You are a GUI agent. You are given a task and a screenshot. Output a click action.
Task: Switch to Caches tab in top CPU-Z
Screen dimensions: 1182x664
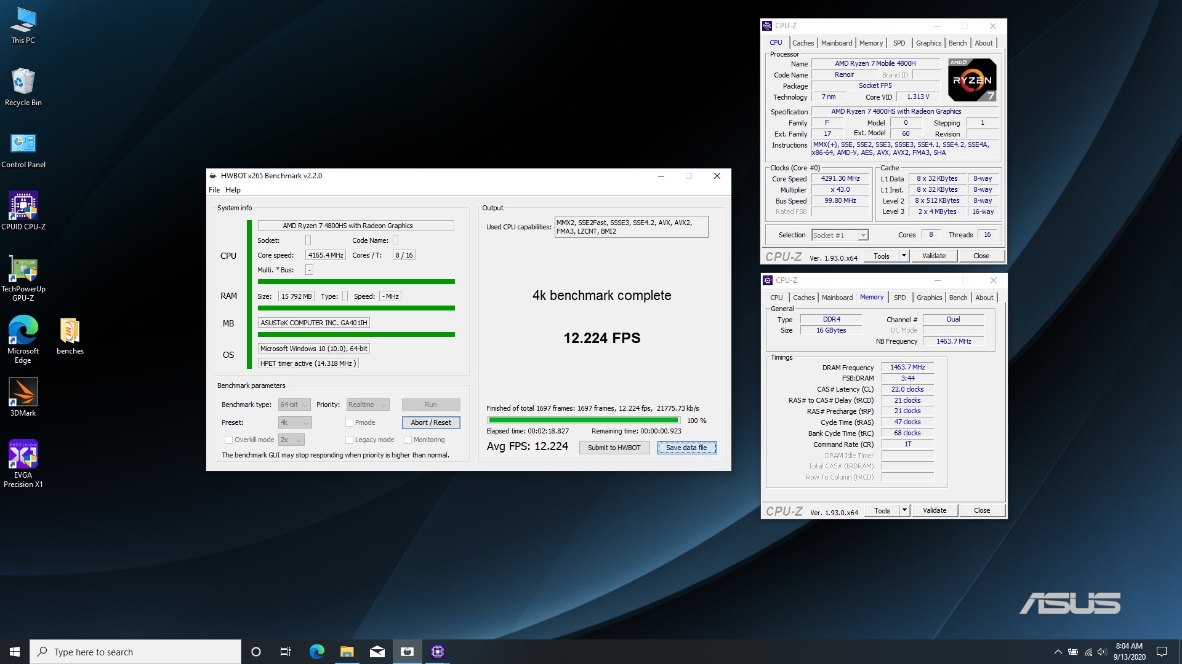803,43
